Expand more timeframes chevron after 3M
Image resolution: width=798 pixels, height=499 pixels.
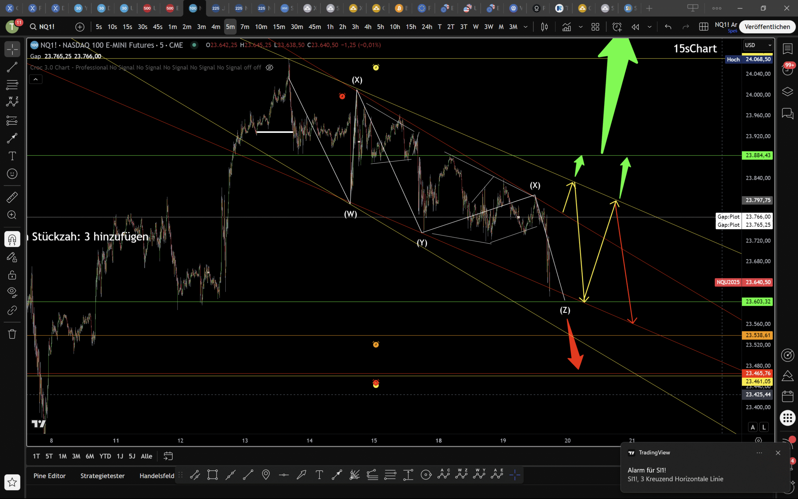tap(525, 27)
